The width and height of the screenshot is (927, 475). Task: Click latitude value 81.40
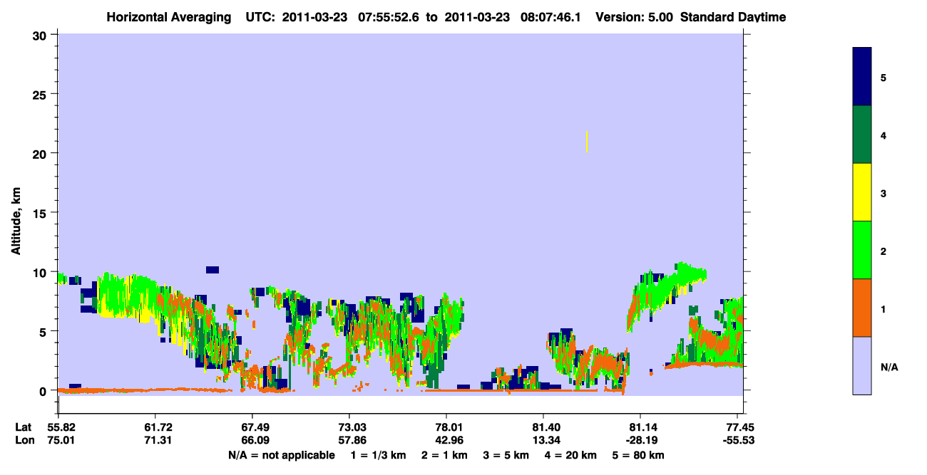coord(543,427)
